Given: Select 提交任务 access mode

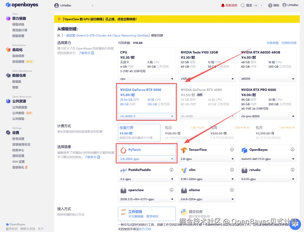Looking at the screenshot, I should click(207, 214).
